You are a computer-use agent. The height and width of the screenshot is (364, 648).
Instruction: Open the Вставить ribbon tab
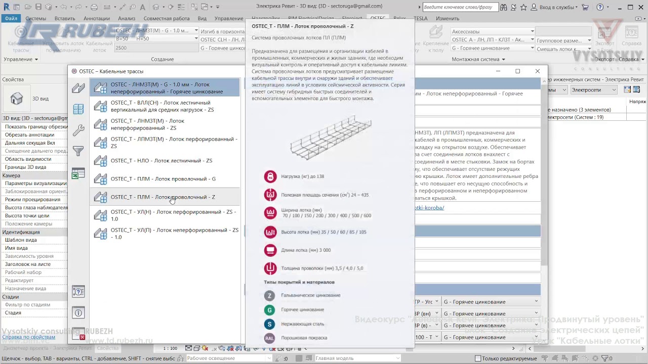tap(65, 18)
